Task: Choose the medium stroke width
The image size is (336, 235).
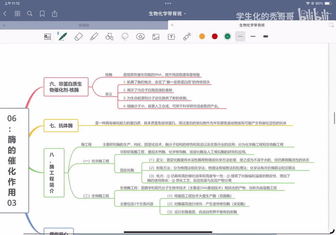Action: (253, 37)
